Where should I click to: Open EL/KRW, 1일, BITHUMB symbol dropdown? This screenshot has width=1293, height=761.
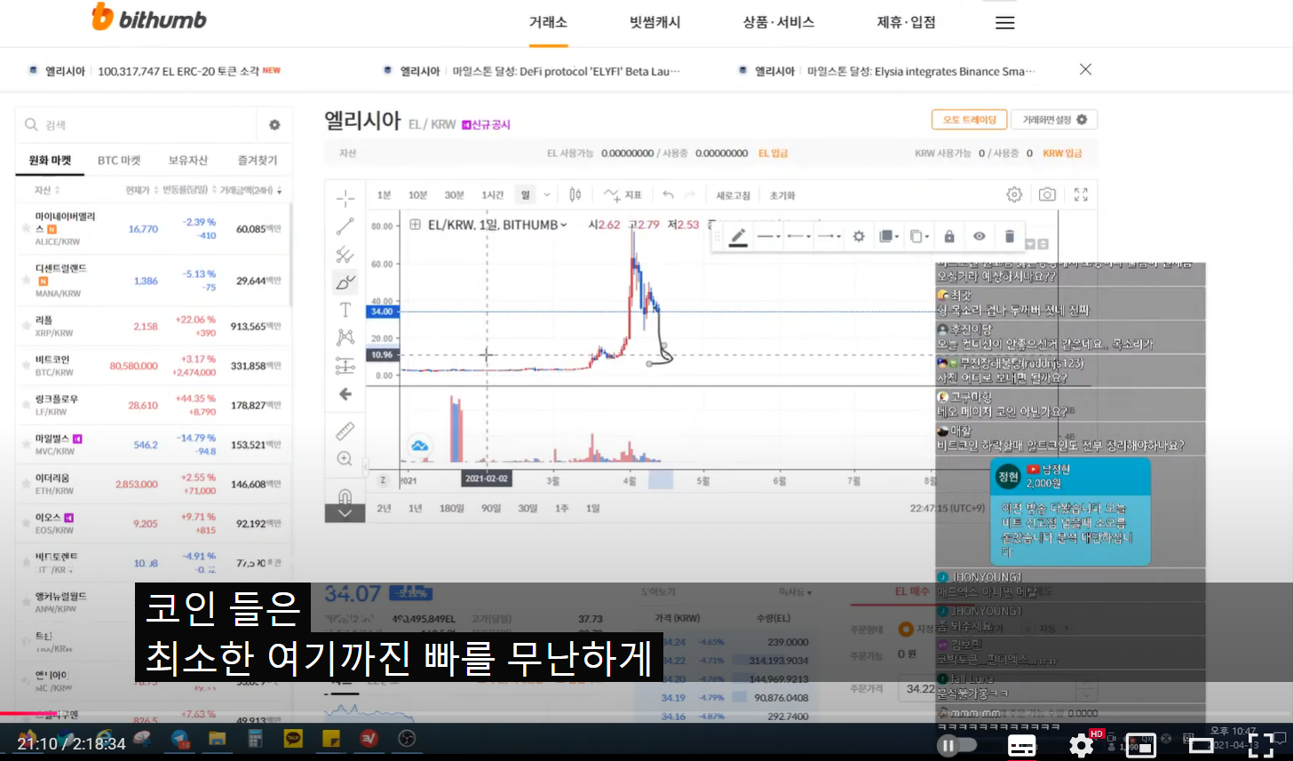497,225
